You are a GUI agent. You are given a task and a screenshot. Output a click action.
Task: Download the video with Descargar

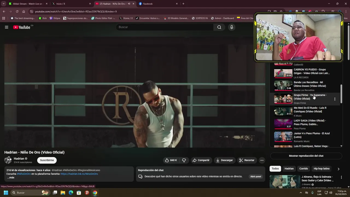point(224,160)
